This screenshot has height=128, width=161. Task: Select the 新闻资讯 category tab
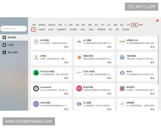click(42, 25)
